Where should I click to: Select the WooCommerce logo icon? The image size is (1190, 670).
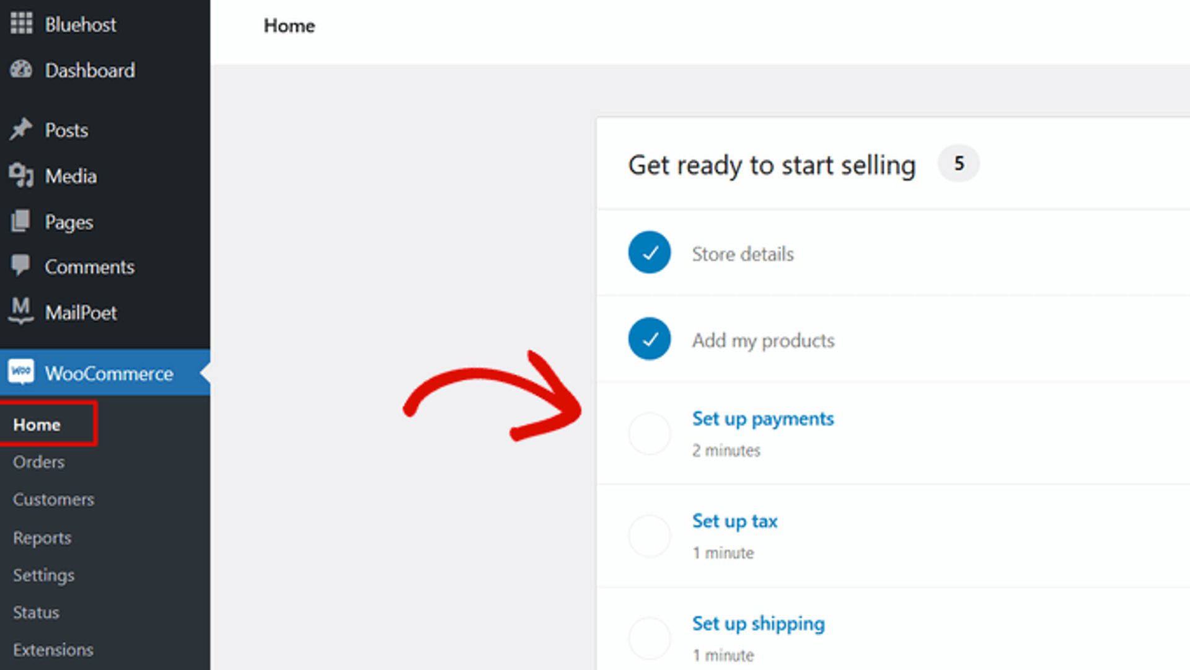click(x=21, y=372)
